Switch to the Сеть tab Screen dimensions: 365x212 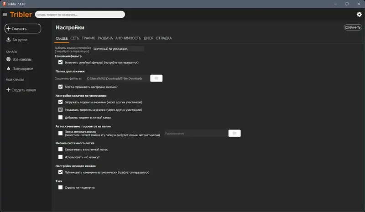point(75,38)
